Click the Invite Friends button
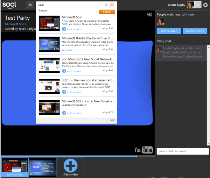Image resolution: width=210 pixels, height=178 pixels. pos(195,31)
